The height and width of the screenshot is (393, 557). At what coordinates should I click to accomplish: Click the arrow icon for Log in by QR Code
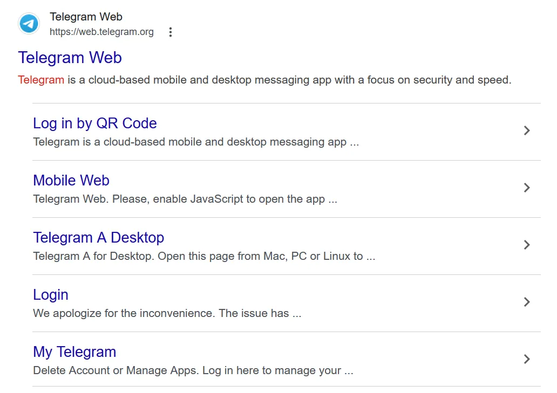pos(527,130)
